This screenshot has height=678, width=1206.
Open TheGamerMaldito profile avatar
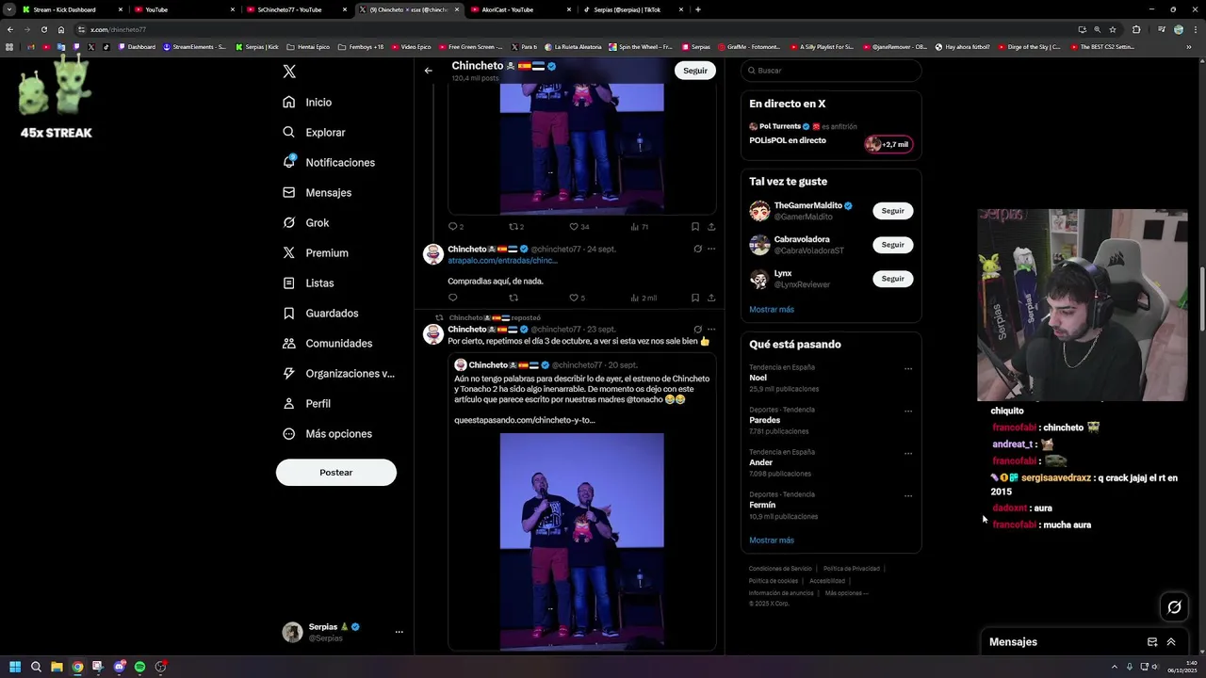(759, 211)
